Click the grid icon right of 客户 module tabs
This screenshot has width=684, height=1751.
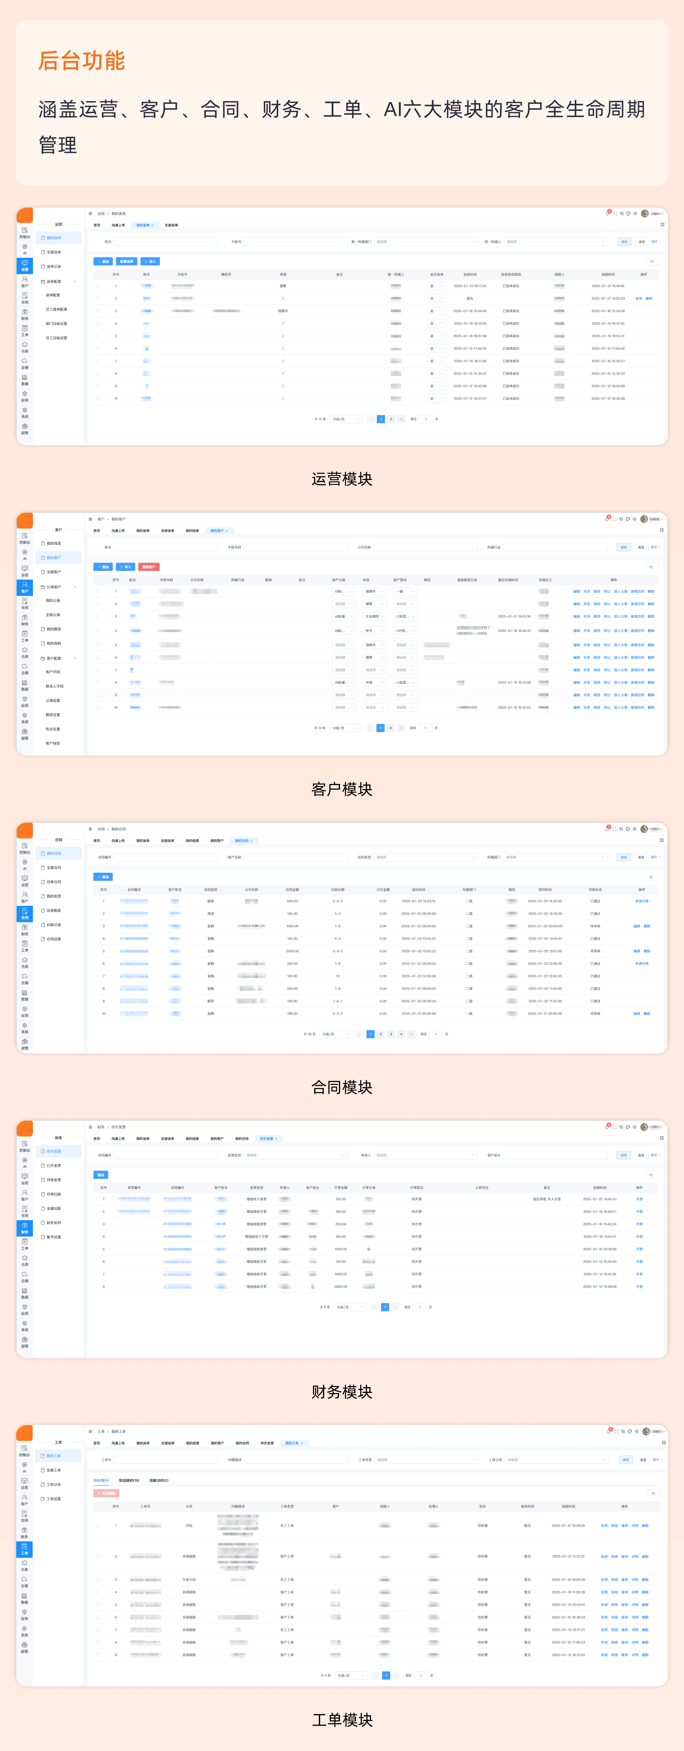(662, 530)
